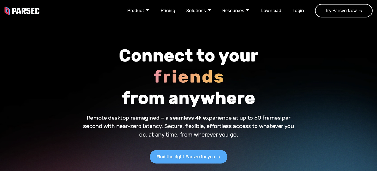This screenshot has height=171, width=377.
Task: Click the Connect to your headline text
Action: 188,56
